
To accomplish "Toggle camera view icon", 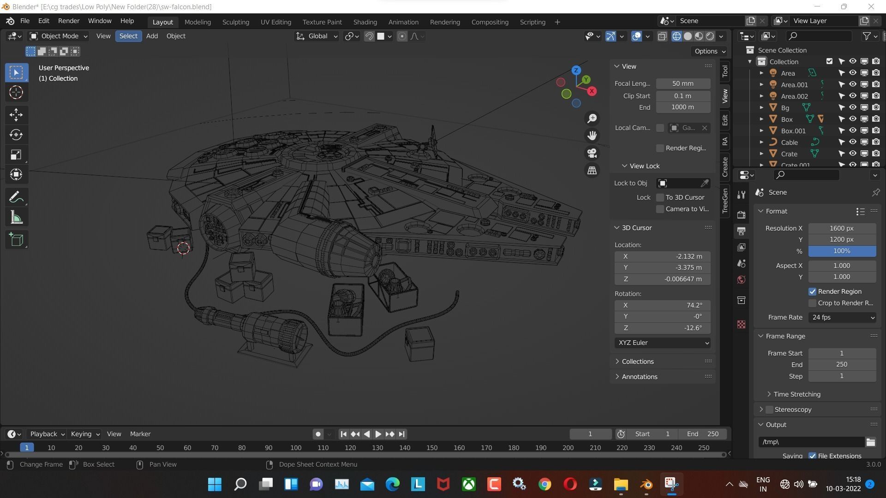I will pyautogui.click(x=592, y=153).
